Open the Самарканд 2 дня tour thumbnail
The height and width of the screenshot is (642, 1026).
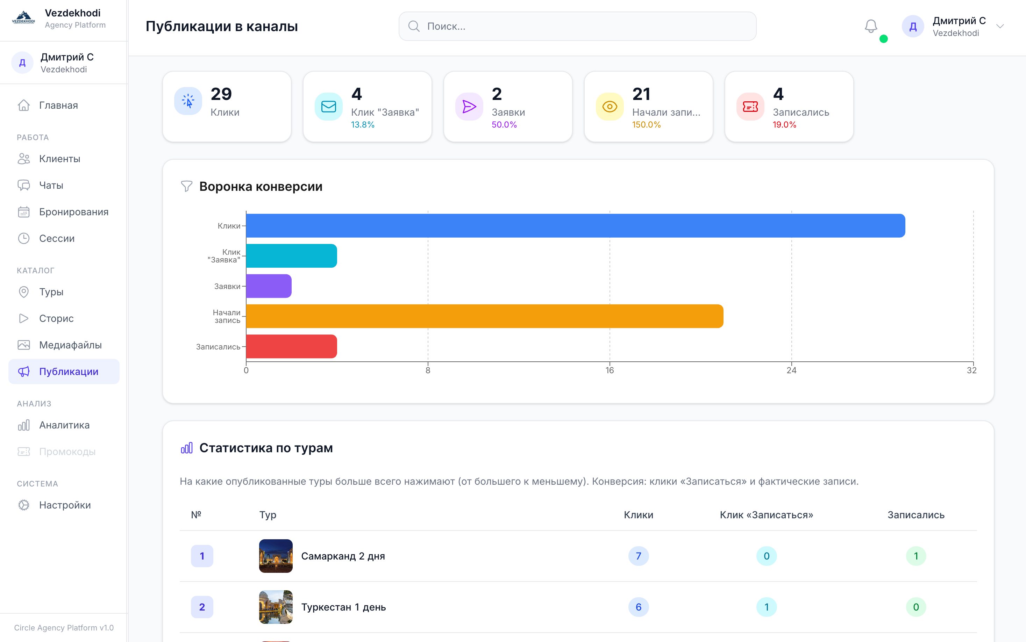276,556
